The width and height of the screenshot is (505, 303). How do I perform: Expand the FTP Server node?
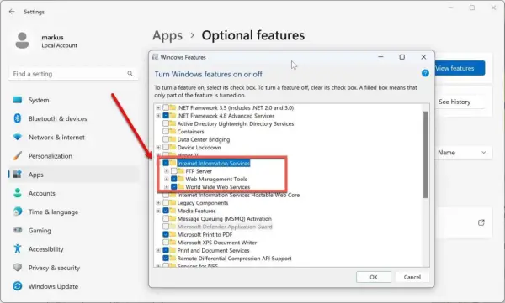(x=167, y=171)
